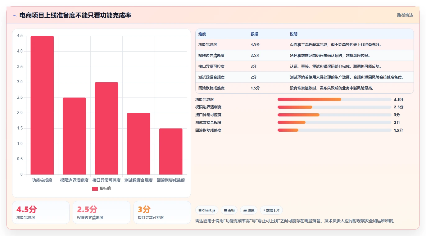Click the 路径雷达 label in header

click(405, 15)
